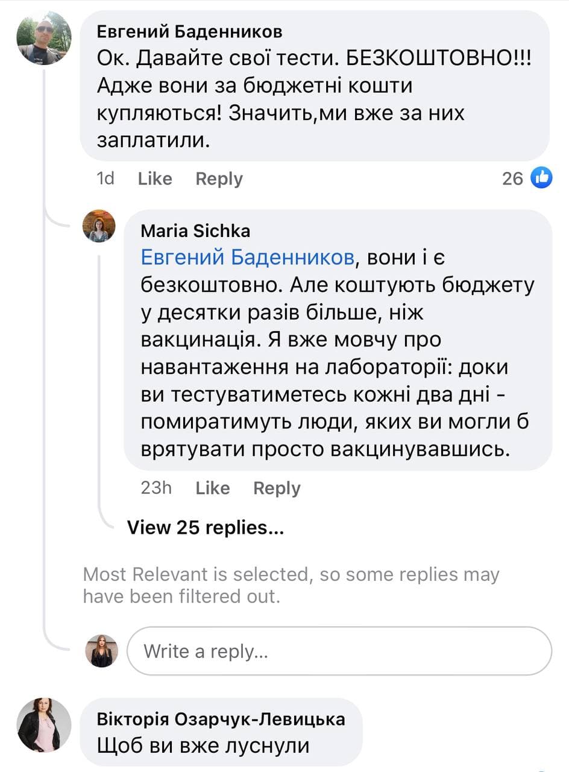The width and height of the screenshot is (569, 772).
Task: Click the '23h' reply timestamp
Action: (x=156, y=488)
